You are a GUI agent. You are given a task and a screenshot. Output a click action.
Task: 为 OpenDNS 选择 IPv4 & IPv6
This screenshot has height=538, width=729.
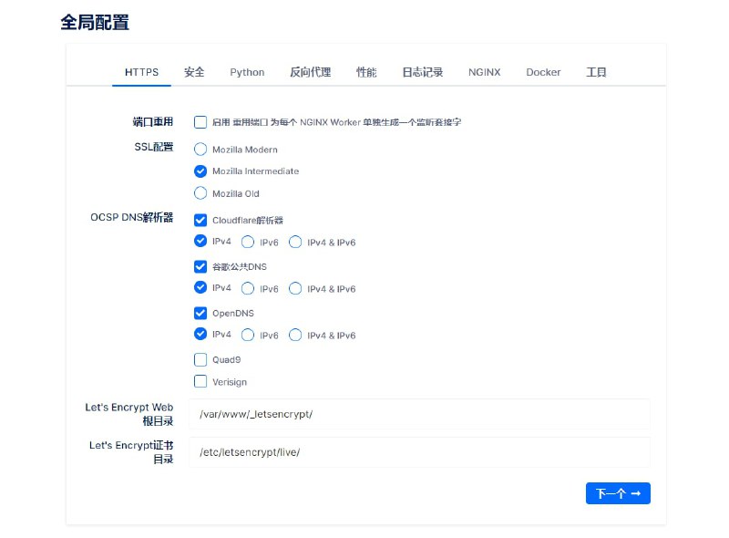[295, 334]
